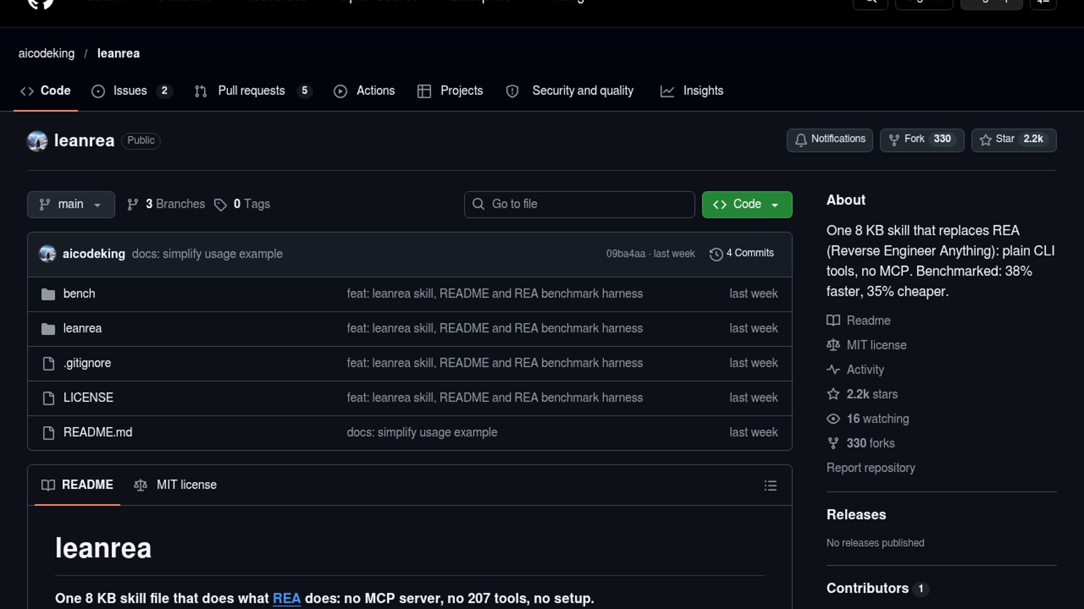Click the repository avatar beside leanrea title
1084x609 pixels.
[x=37, y=141]
